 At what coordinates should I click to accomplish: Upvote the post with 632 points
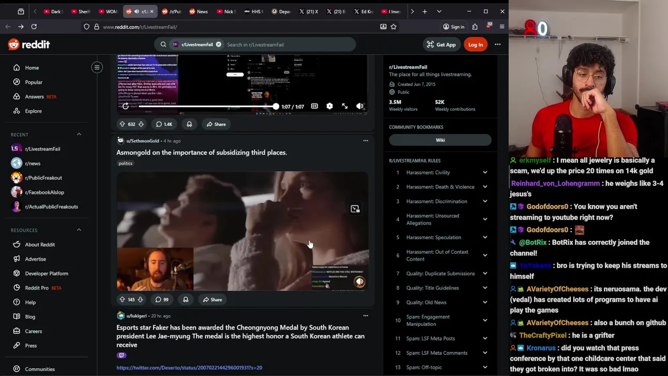122,124
